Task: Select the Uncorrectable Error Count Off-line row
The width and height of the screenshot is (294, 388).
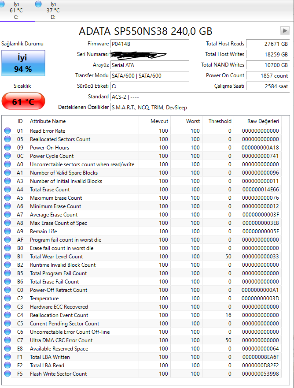Action: (x=142, y=332)
